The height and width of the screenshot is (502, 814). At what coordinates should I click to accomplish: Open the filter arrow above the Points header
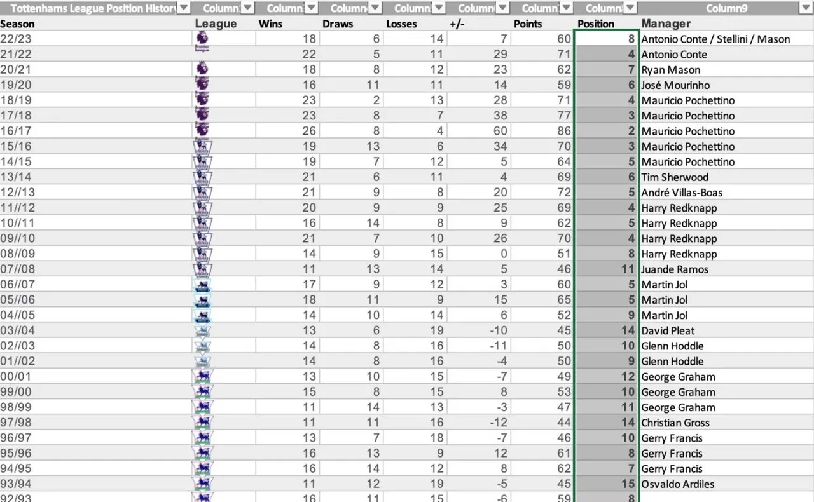pyautogui.click(x=566, y=8)
